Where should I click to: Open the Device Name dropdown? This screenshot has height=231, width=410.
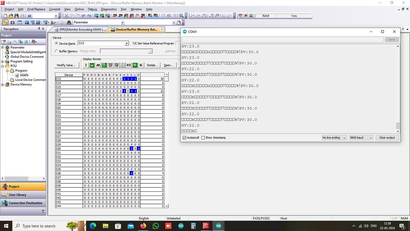[126, 43]
